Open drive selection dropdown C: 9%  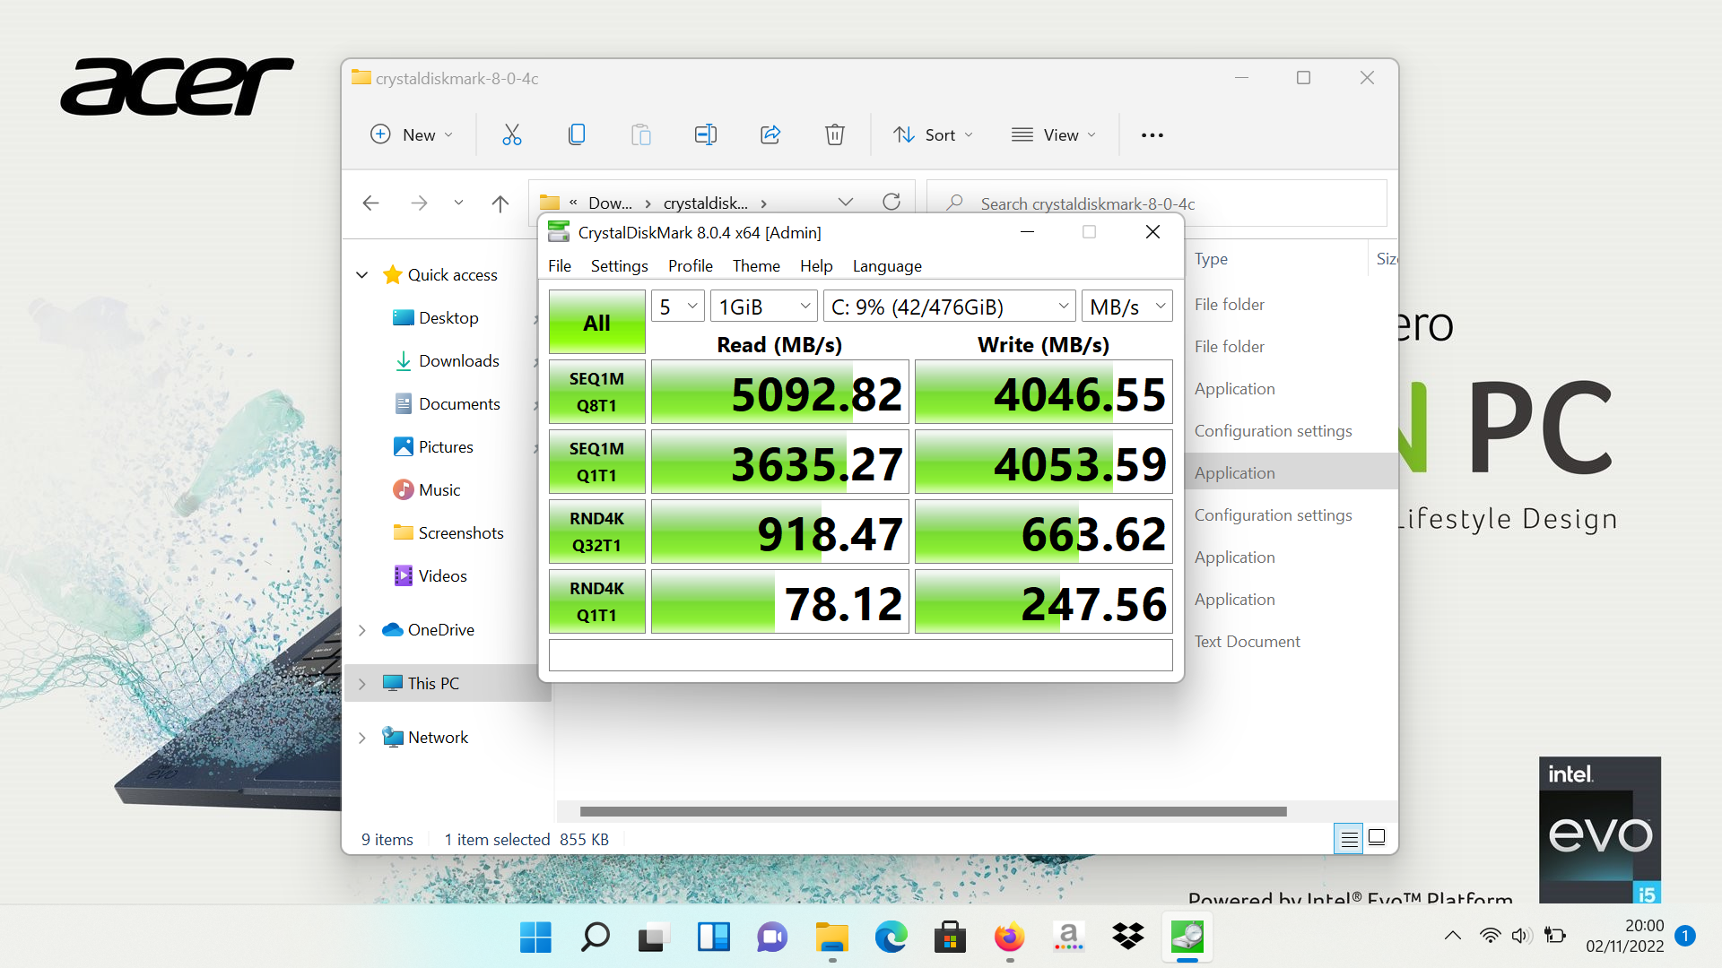tap(950, 307)
